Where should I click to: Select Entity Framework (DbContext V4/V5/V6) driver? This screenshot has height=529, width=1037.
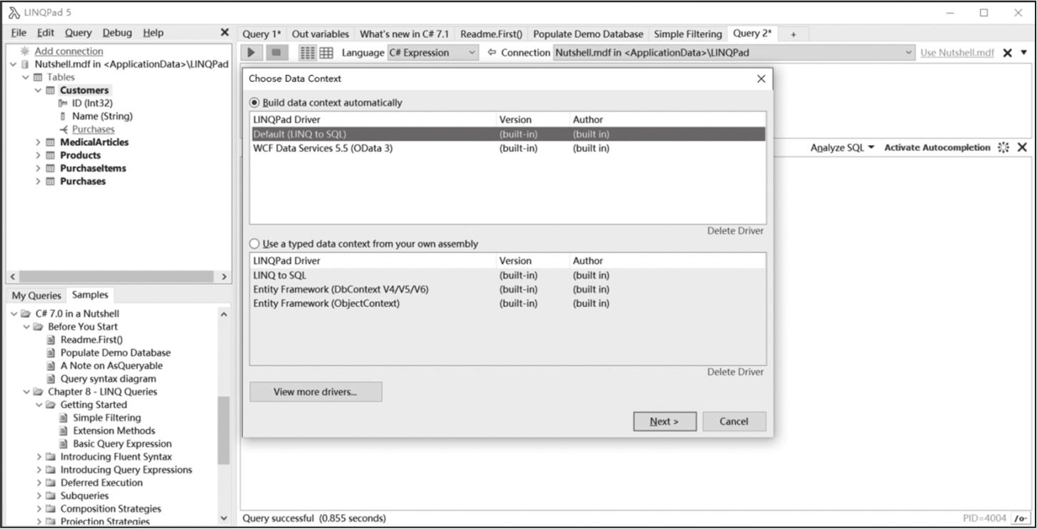click(507, 290)
